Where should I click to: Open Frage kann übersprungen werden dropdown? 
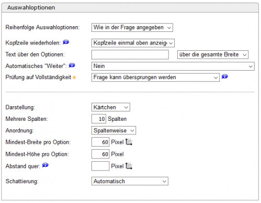(x=155, y=77)
